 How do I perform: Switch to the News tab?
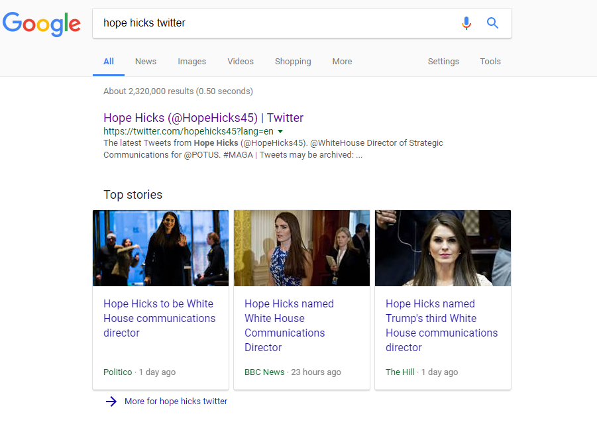(x=146, y=62)
